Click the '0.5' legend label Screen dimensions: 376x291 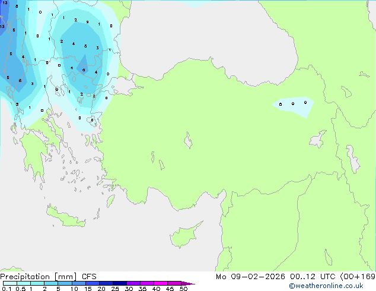click(x=20, y=289)
